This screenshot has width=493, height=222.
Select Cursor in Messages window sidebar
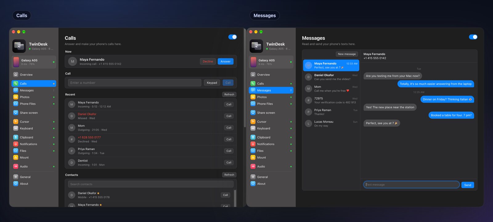(271, 122)
